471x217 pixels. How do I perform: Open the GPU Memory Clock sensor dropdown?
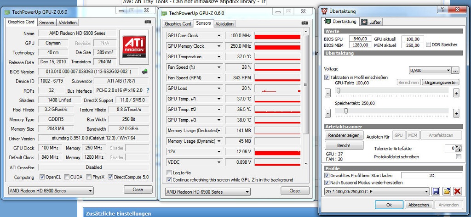pyautogui.click(x=219, y=46)
